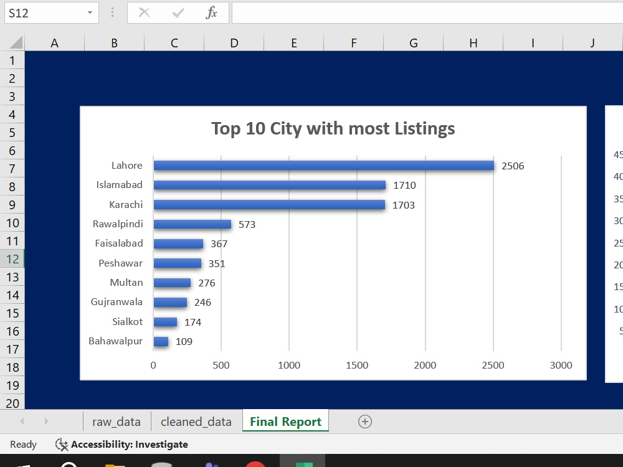Image resolution: width=623 pixels, height=467 pixels.
Task: Select column F header
Action: pyautogui.click(x=354, y=43)
